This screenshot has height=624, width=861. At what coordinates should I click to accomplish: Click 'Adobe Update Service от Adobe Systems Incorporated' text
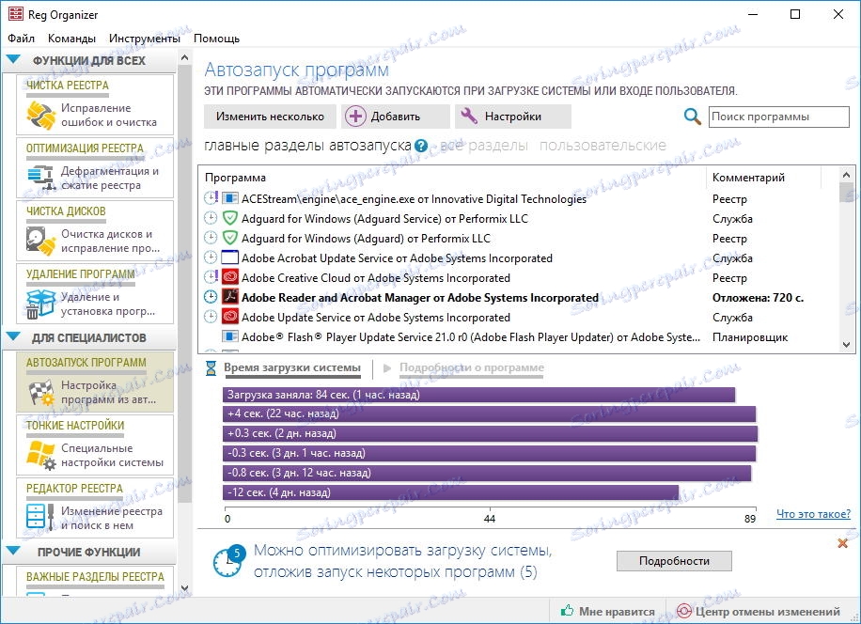[x=376, y=318]
